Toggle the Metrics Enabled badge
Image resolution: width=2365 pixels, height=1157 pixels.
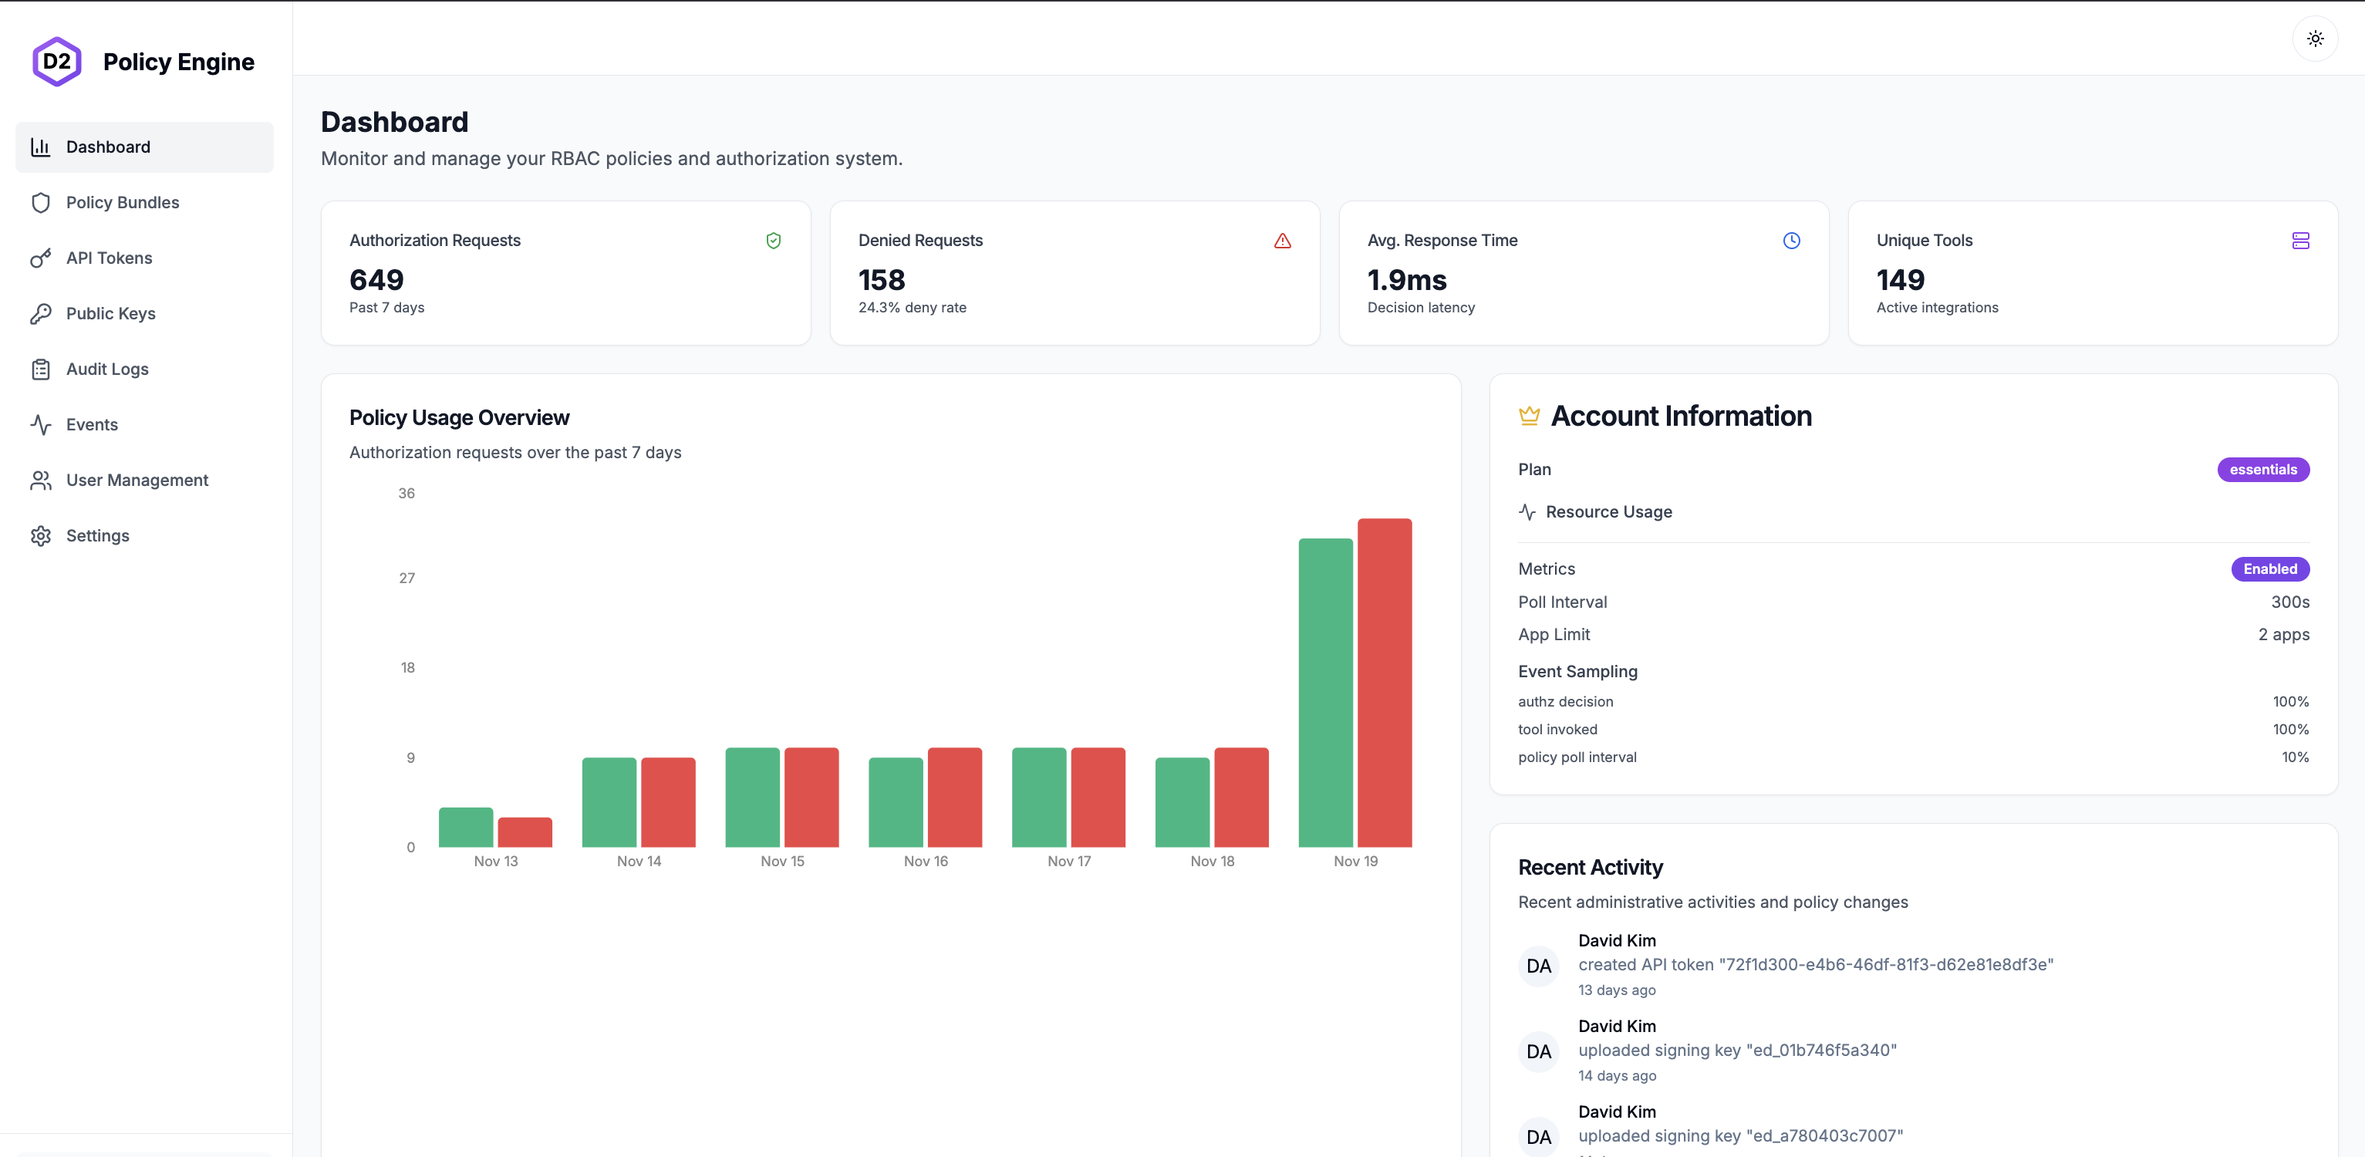[x=2269, y=568]
